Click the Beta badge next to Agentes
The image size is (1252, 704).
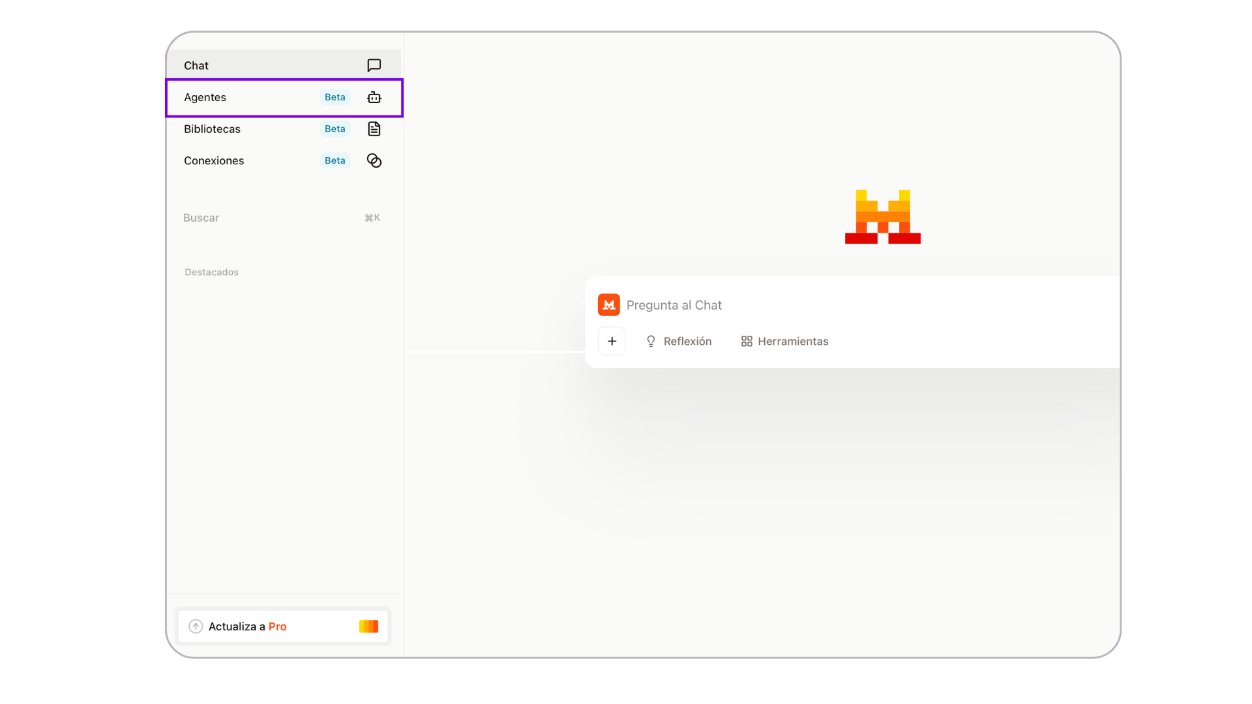click(x=335, y=97)
